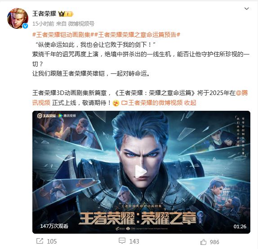This screenshot has height=249, width=258.
Task: Click the gold crown membership badge
Action: (66, 14)
